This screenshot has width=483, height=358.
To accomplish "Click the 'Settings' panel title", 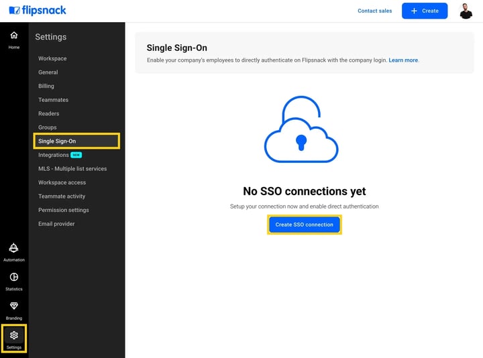I will 51,37.
